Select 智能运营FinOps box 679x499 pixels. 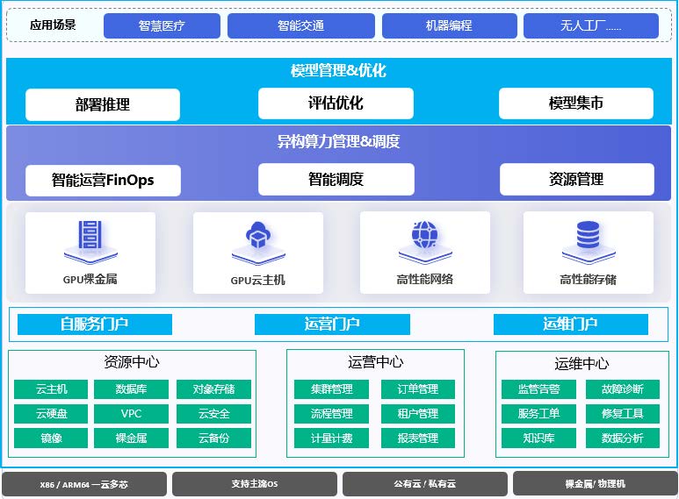pyautogui.click(x=103, y=181)
